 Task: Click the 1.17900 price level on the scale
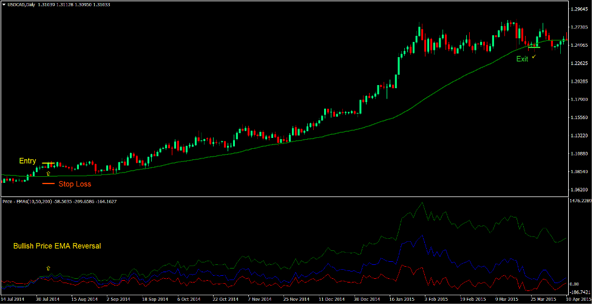tap(580, 100)
